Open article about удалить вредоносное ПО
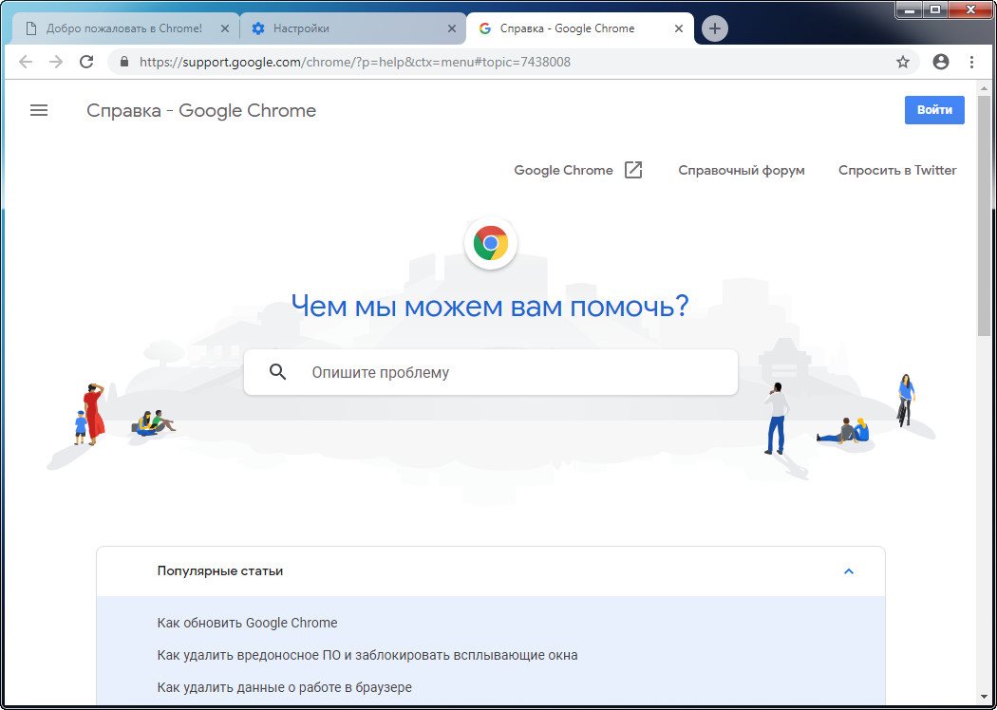 click(367, 655)
